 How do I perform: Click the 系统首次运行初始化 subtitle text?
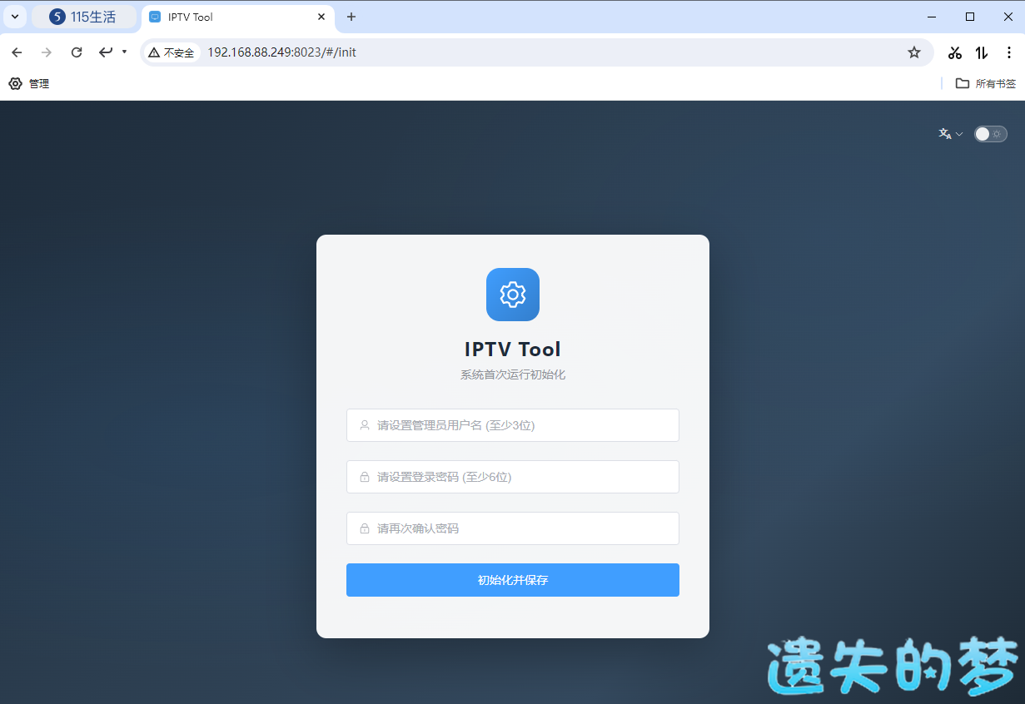tap(513, 374)
